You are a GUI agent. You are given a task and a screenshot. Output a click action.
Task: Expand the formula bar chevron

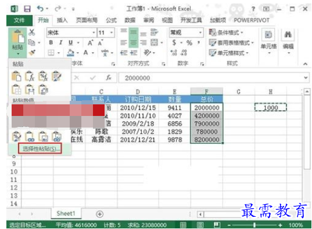click(306, 78)
